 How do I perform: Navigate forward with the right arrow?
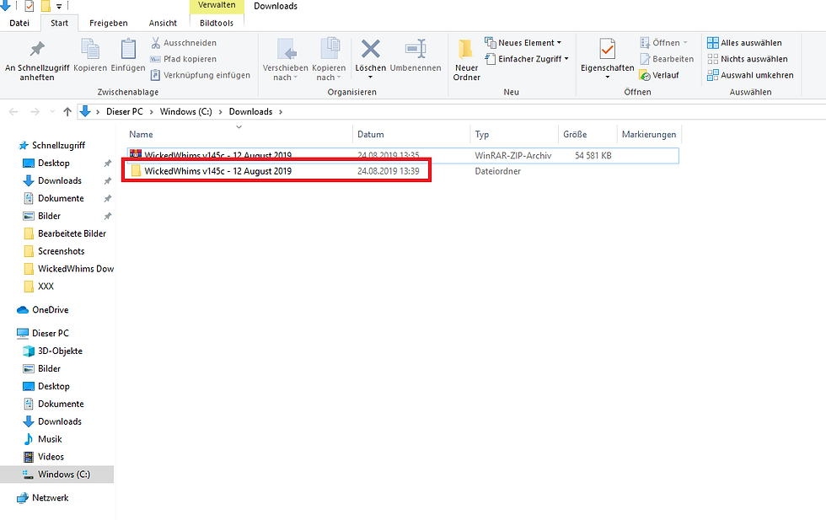tap(35, 112)
